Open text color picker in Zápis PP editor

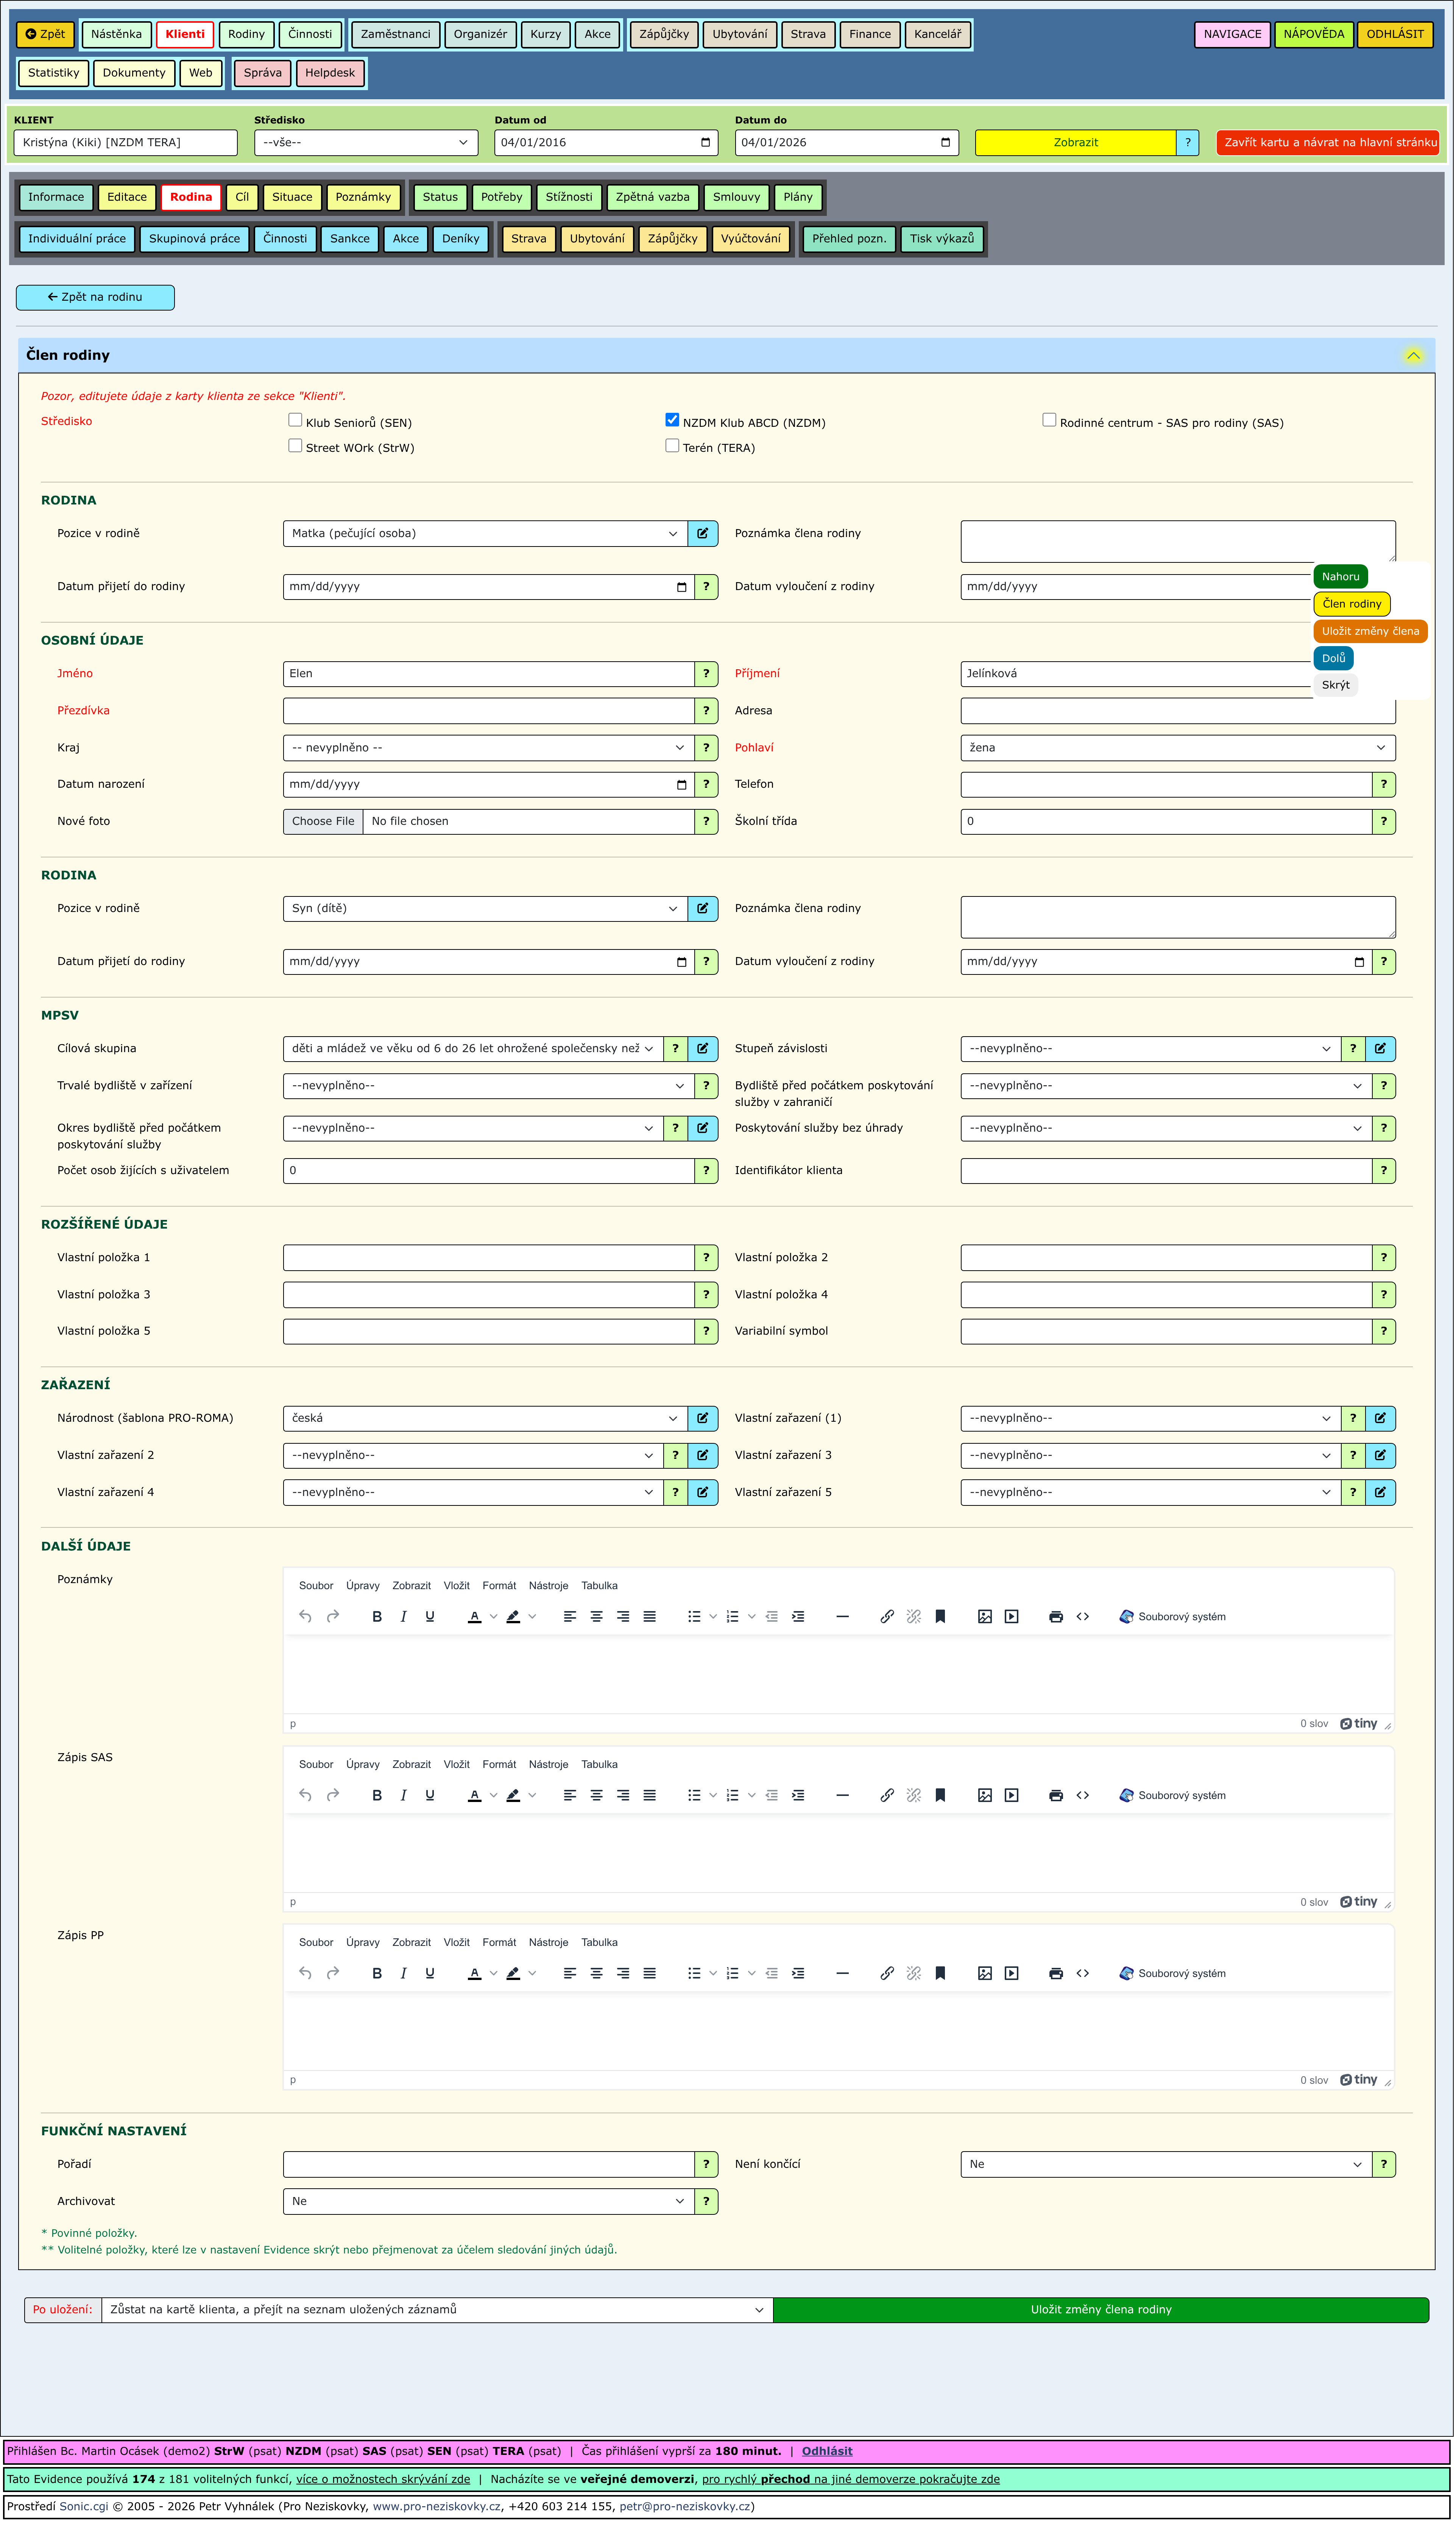click(x=475, y=1975)
